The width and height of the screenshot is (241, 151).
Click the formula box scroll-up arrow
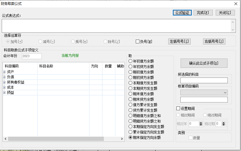click(233, 22)
